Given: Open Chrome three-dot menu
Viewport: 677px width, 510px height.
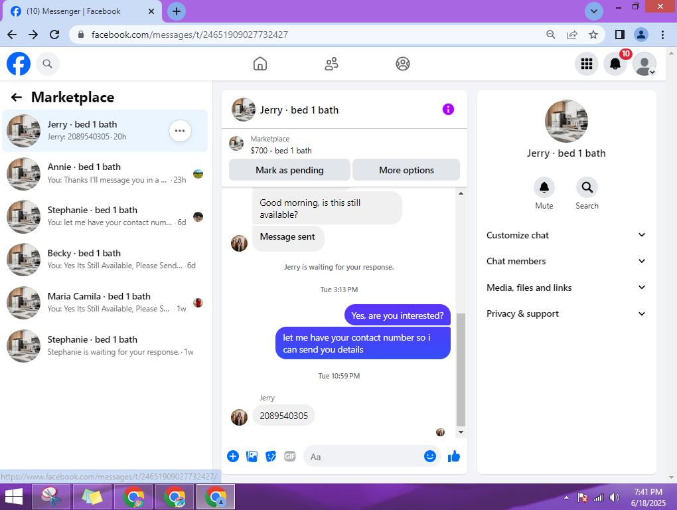Looking at the screenshot, I should tap(662, 35).
